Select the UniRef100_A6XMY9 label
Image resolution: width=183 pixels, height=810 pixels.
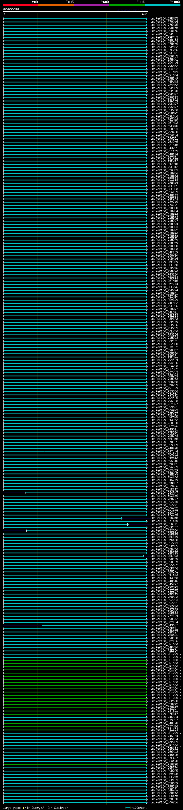pos(164,120)
